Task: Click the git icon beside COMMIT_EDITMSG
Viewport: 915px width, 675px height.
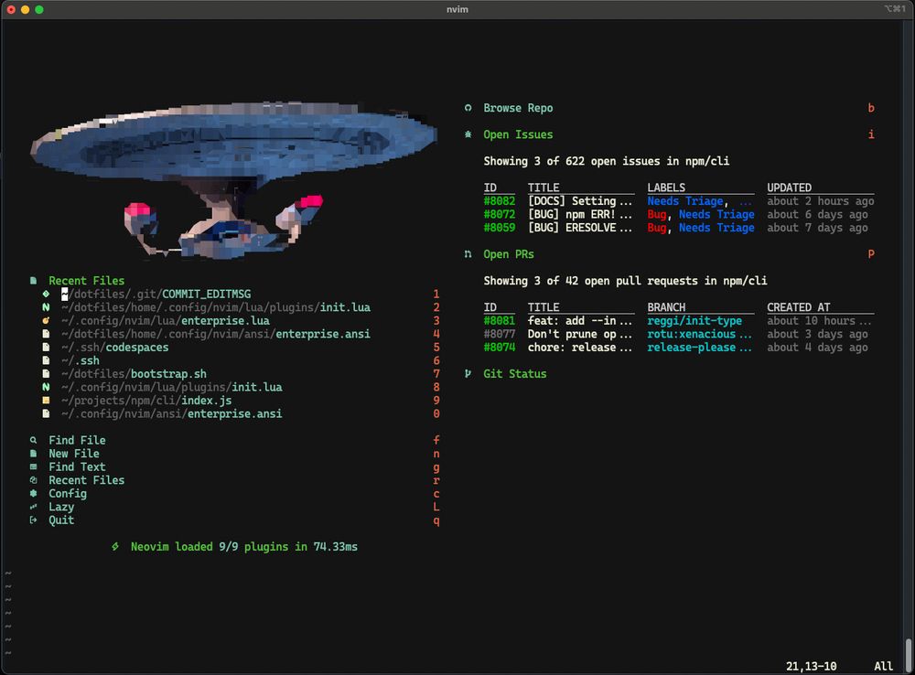Action: point(46,294)
